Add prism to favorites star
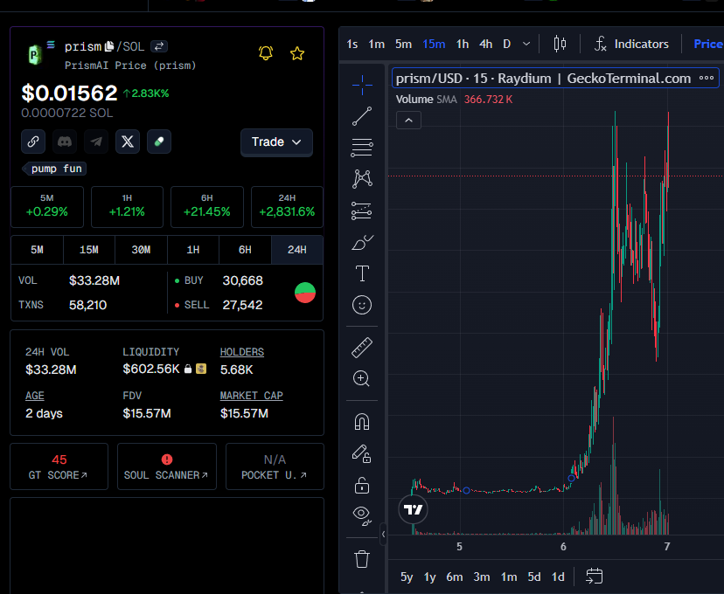 click(x=297, y=53)
